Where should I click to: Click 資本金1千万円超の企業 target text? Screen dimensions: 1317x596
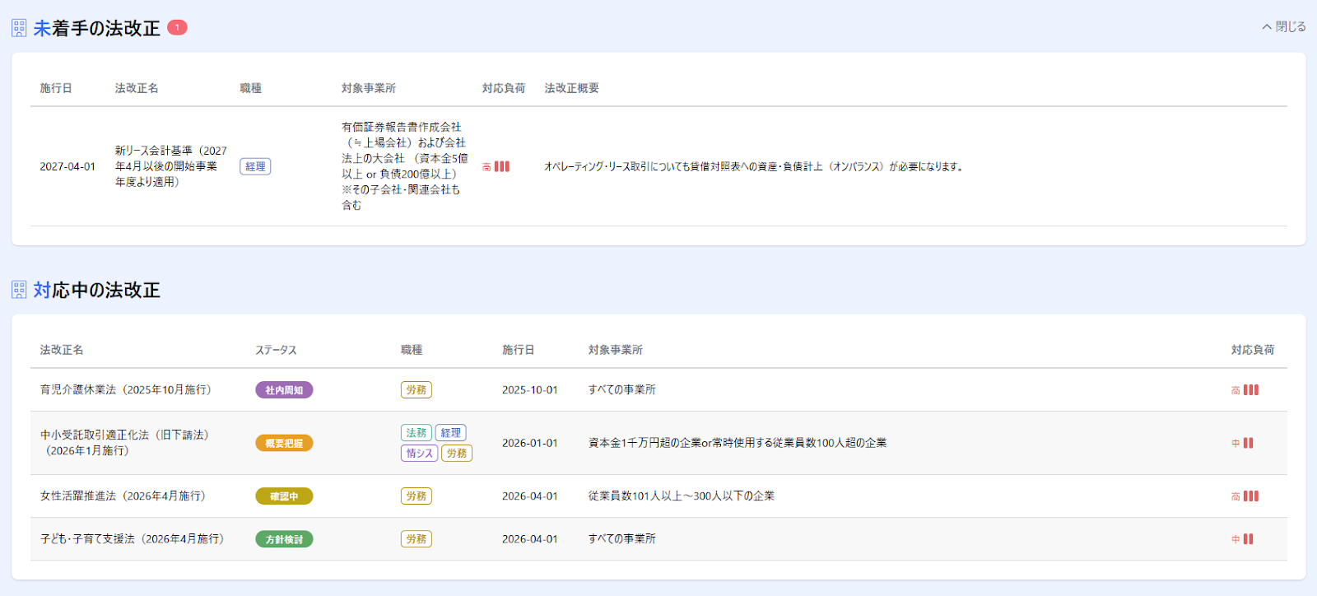click(x=738, y=443)
